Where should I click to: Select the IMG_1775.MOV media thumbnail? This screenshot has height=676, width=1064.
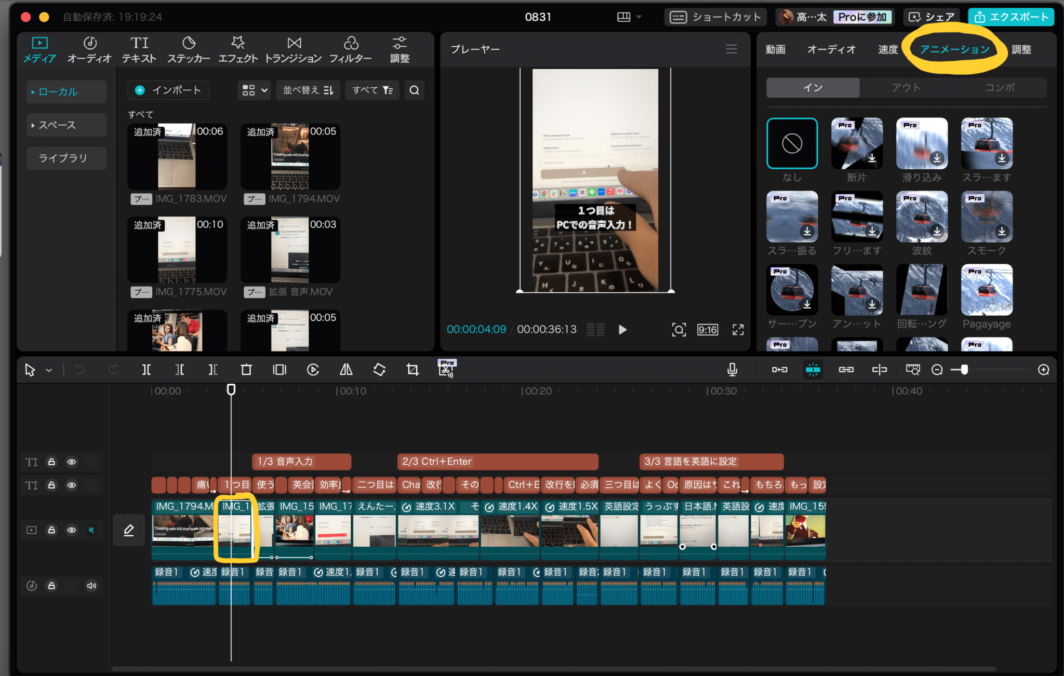pos(177,250)
